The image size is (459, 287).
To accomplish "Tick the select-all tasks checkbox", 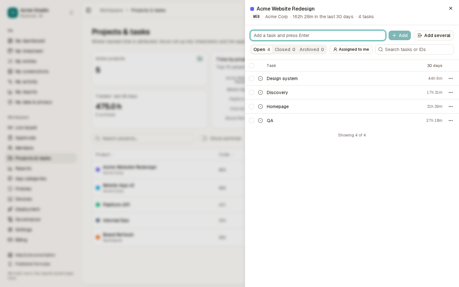I will click(x=251, y=66).
